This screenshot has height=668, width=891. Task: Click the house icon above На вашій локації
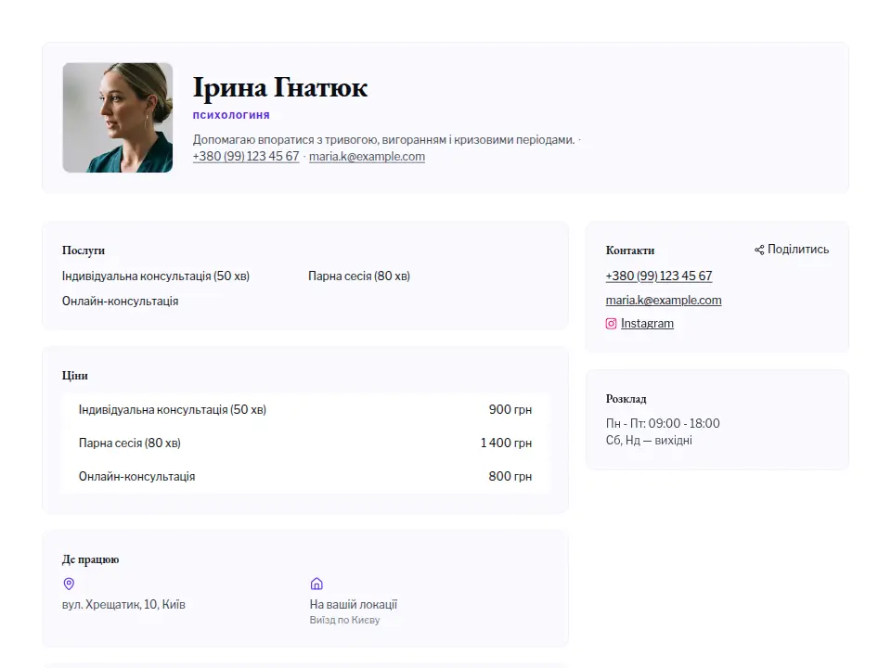click(316, 584)
